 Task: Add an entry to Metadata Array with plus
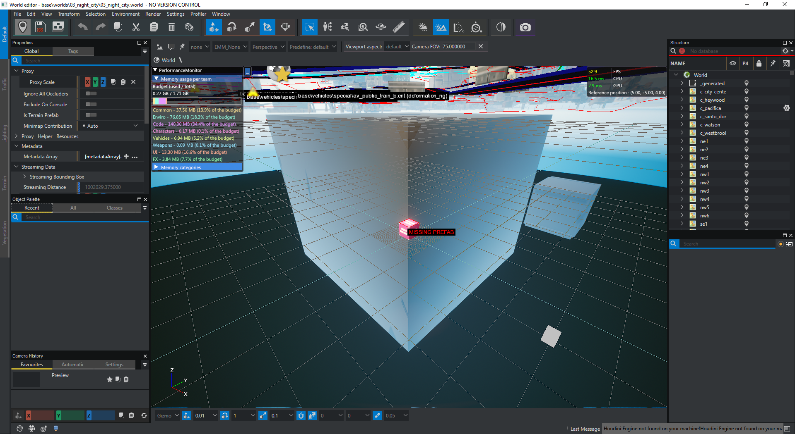tap(126, 156)
